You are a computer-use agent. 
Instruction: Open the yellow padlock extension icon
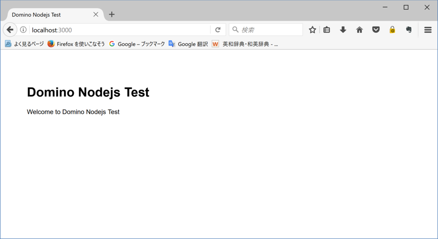393,30
